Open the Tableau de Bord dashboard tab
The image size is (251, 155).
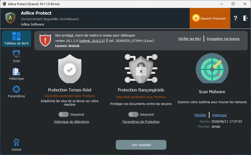point(16,39)
